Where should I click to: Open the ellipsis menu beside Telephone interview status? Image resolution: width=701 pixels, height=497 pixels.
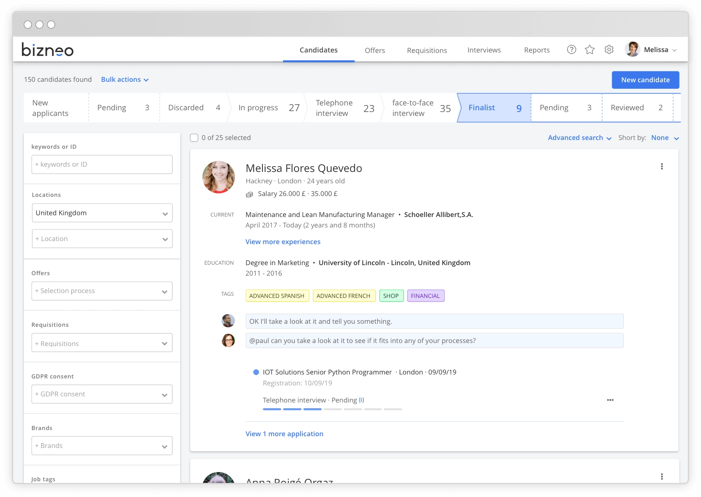[x=610, y=400]
